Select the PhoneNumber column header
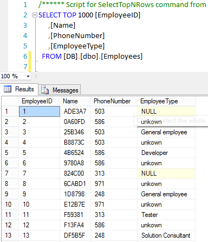208x242 pixels. point(114,101)
